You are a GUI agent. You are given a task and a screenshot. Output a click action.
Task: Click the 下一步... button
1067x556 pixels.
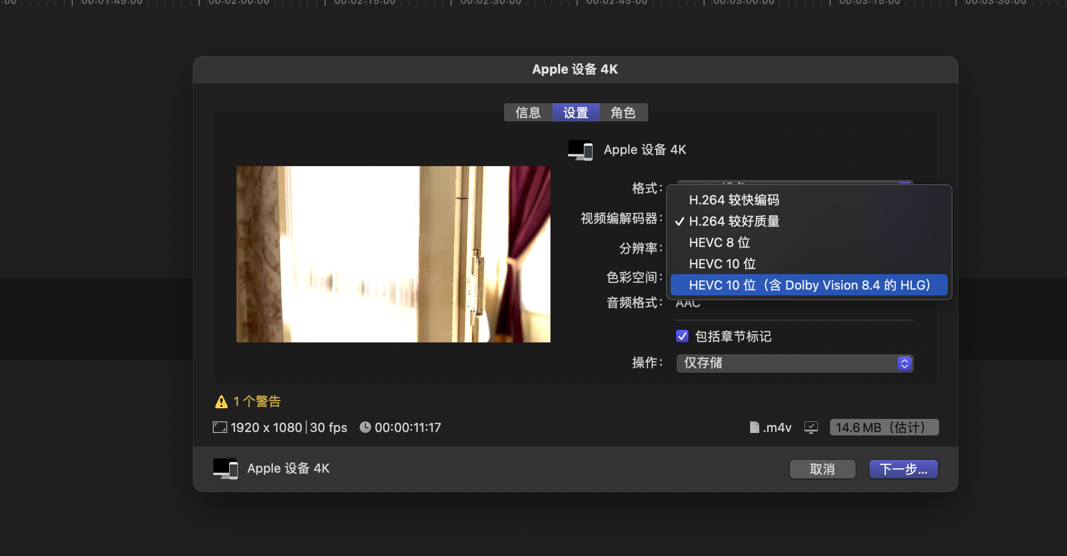coord(903,469)
